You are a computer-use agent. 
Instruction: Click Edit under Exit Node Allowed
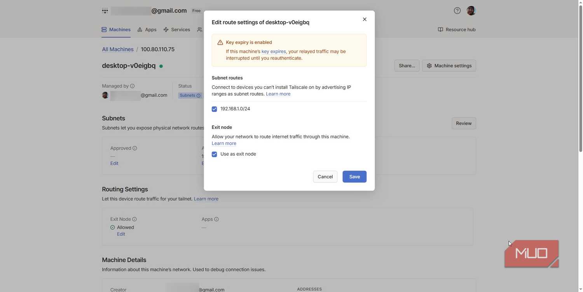121,234
